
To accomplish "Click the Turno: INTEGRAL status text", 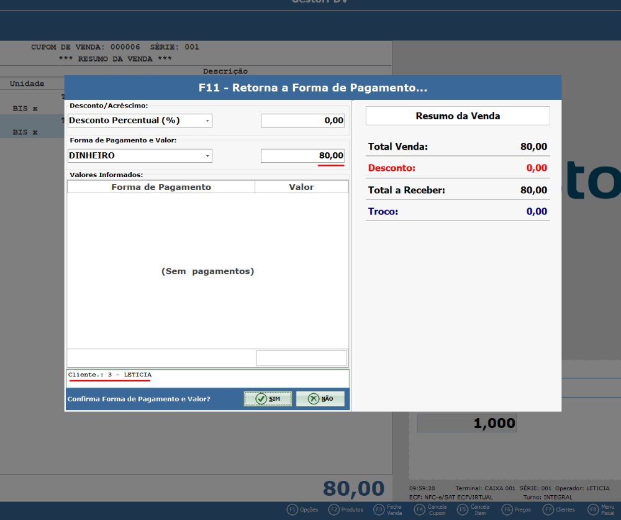I will (548, 497).
